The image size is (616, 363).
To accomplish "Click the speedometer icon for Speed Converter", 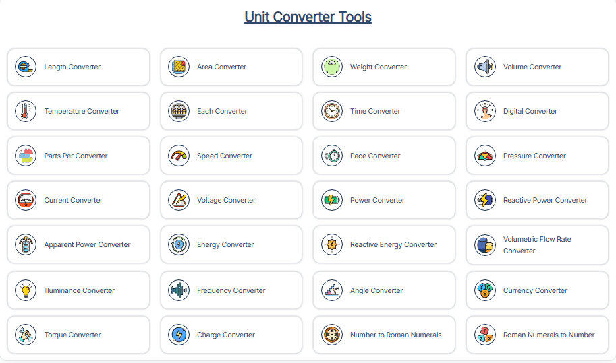I will 179,156.
